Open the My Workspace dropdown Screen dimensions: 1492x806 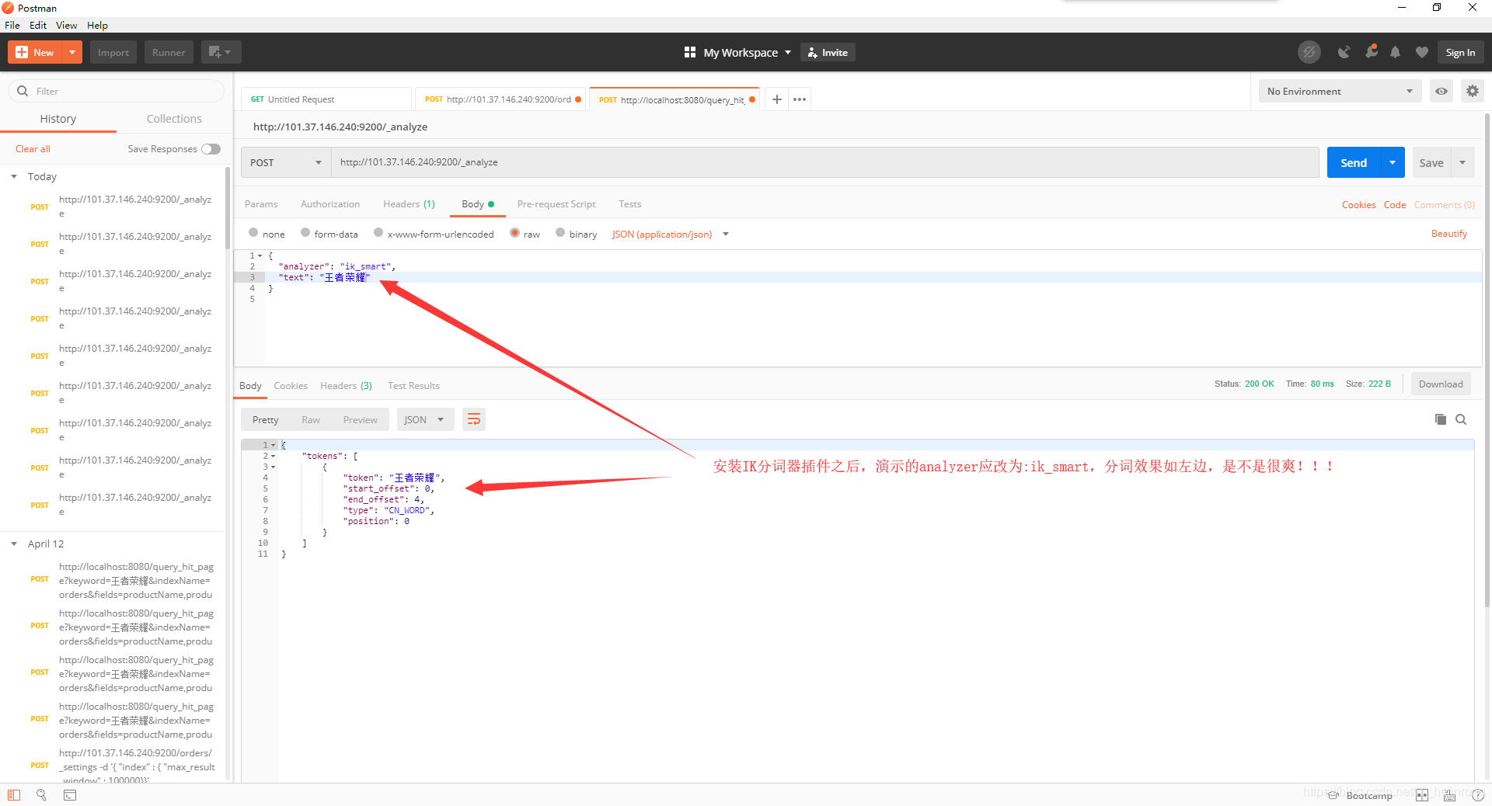coord(747,52)
